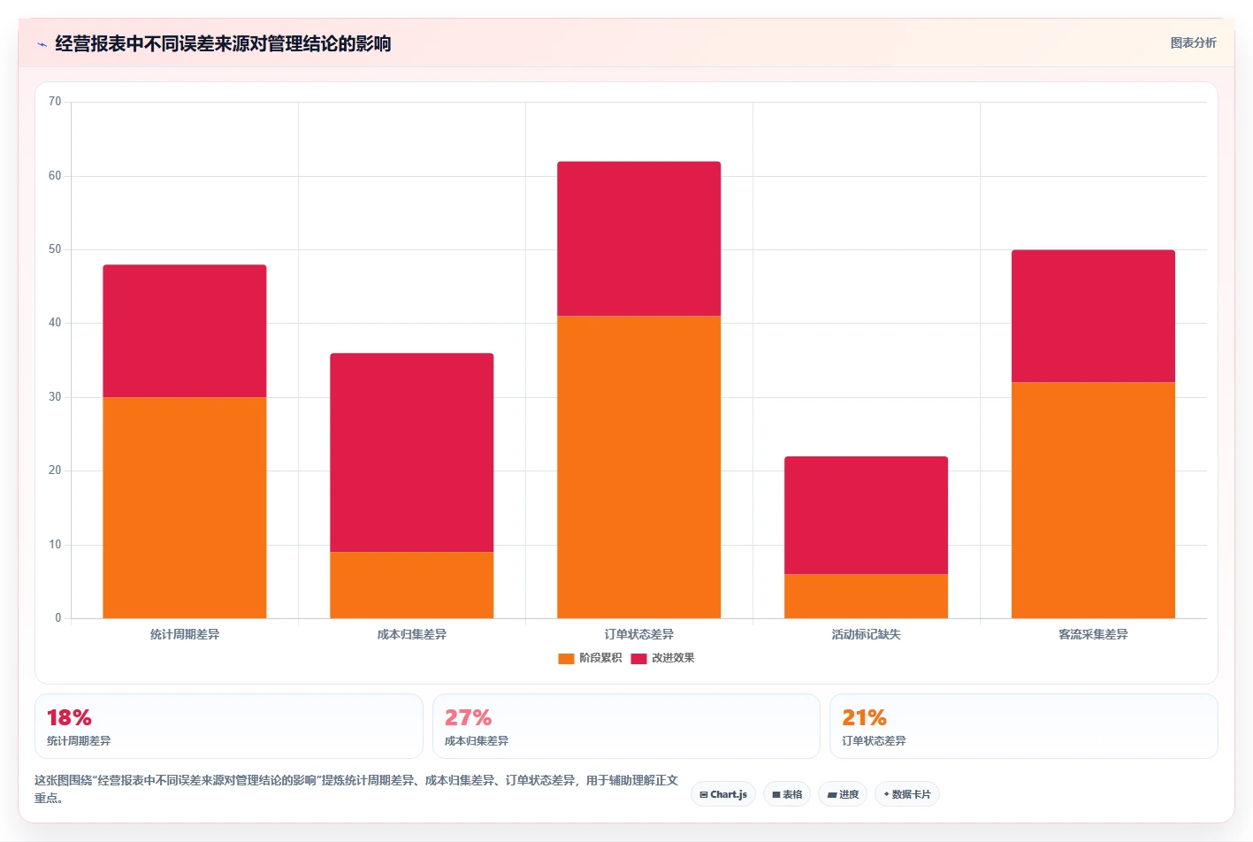Click the 数据卡片 tag chip
The height and width of the screenshot is (842, 1253).
coord(907,794)
